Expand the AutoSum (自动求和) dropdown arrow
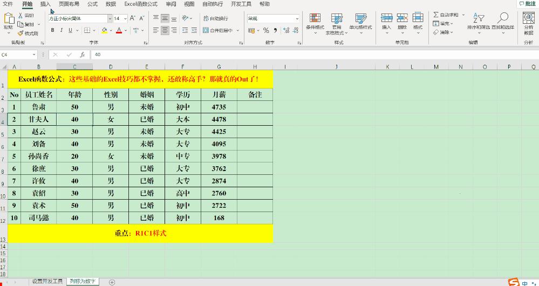 [463, 15]
